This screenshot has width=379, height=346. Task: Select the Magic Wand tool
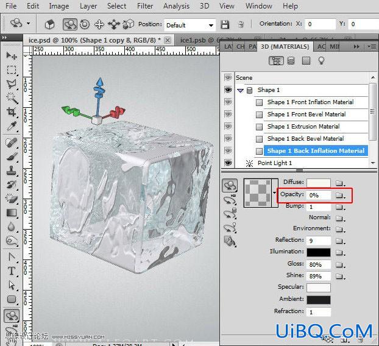pyautogui.click(x=12, y=98)
